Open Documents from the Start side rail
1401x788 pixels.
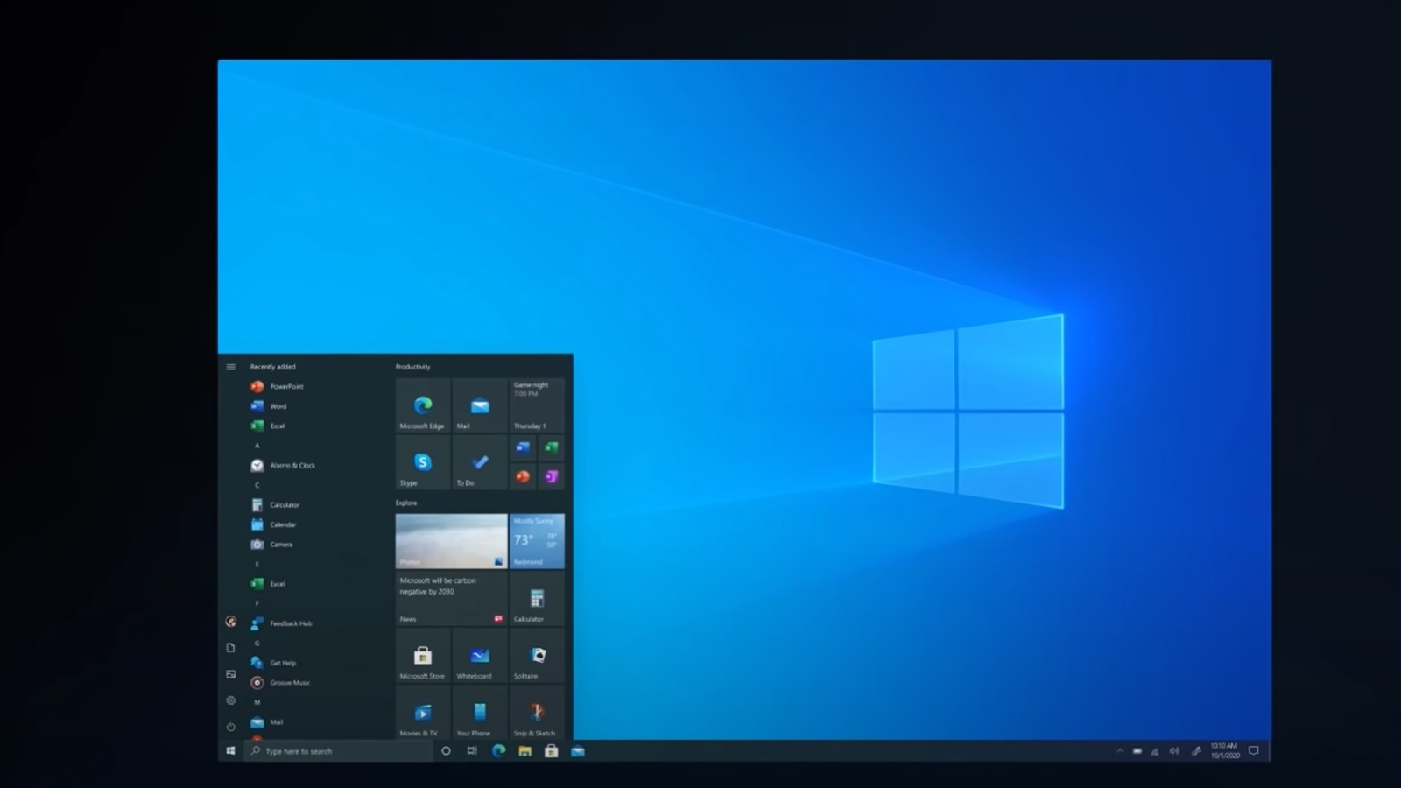click(x=231, y=648)
